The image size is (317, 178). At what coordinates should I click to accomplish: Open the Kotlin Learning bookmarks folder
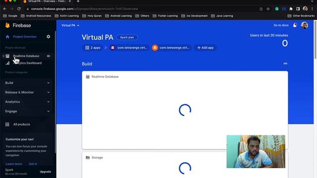(67, 16)
